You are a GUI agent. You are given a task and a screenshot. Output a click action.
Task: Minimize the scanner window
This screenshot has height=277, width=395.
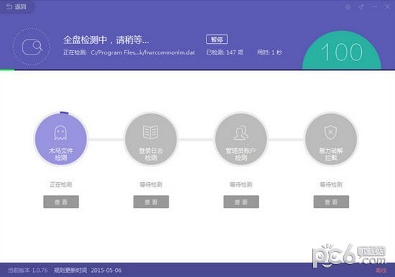tap(374, 7)
